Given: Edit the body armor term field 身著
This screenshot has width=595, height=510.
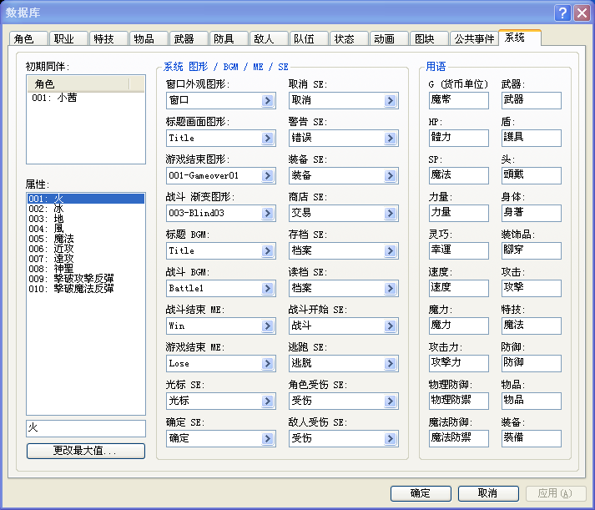Looking at the screenshot, I should [x=532, y=213].
